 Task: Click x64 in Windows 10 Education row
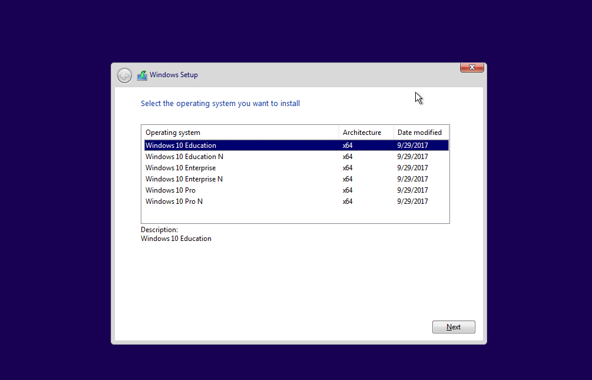point(348,146)
